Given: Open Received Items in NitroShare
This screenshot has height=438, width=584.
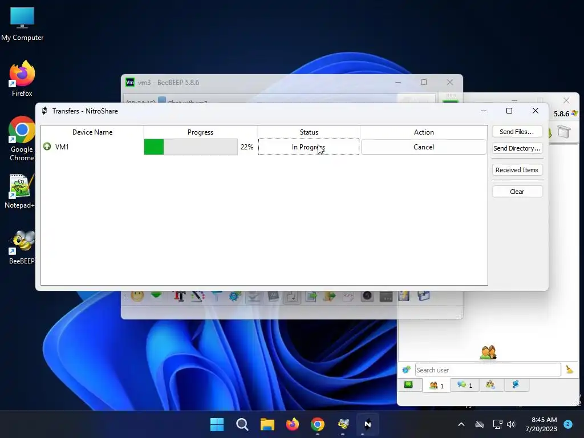Looking at the screenshot, I should click(x=517, y=170).
